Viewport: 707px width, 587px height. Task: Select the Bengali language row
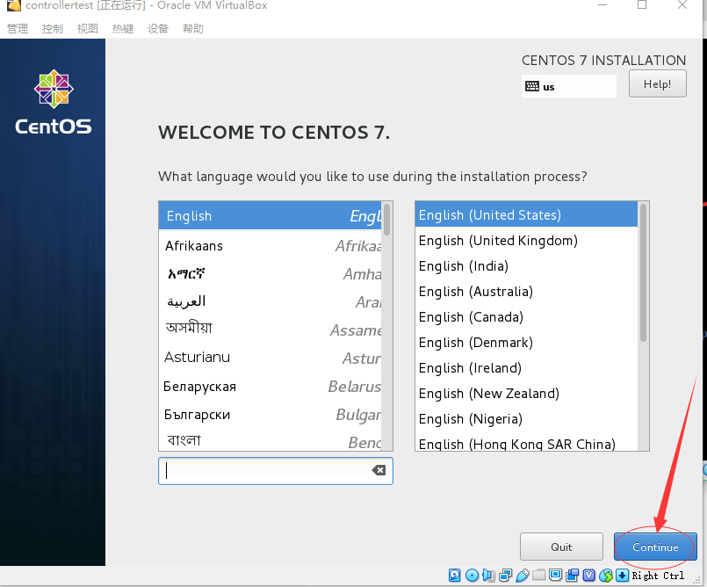pyautogui.click(x=271, y=440)
